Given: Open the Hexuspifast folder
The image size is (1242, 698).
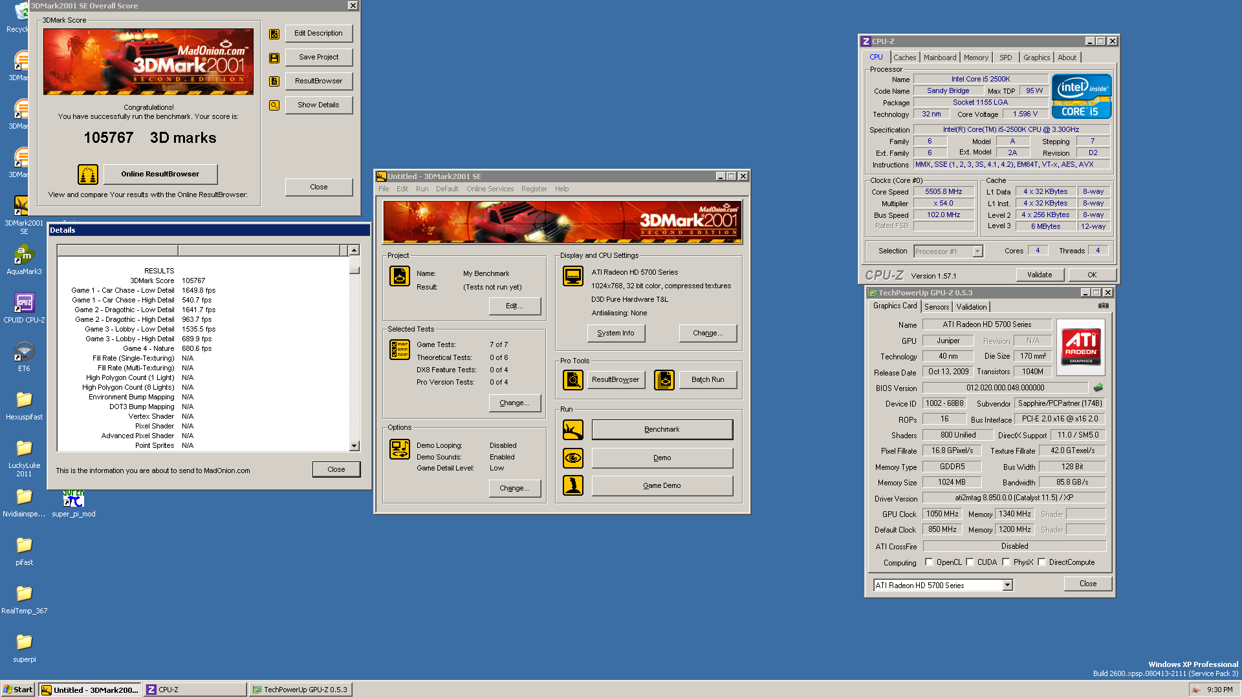Looking at the screenshot, I should click(x=24, y=405).
